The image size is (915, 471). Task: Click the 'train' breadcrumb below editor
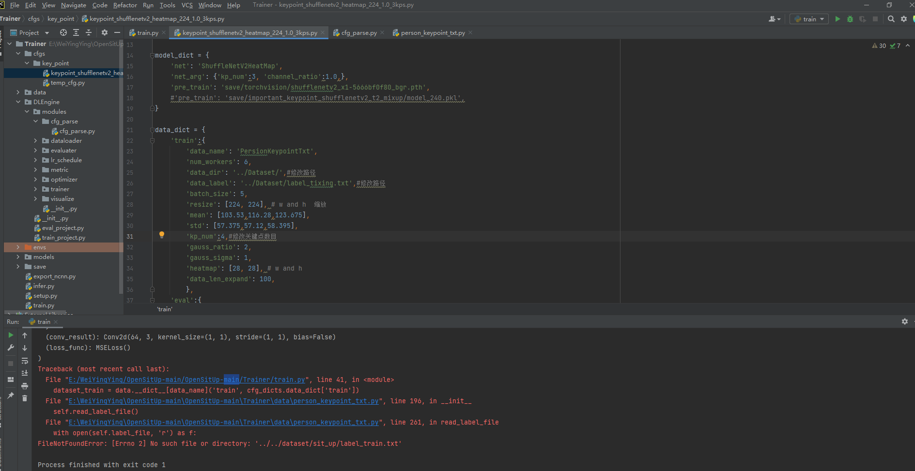point(165,309)
